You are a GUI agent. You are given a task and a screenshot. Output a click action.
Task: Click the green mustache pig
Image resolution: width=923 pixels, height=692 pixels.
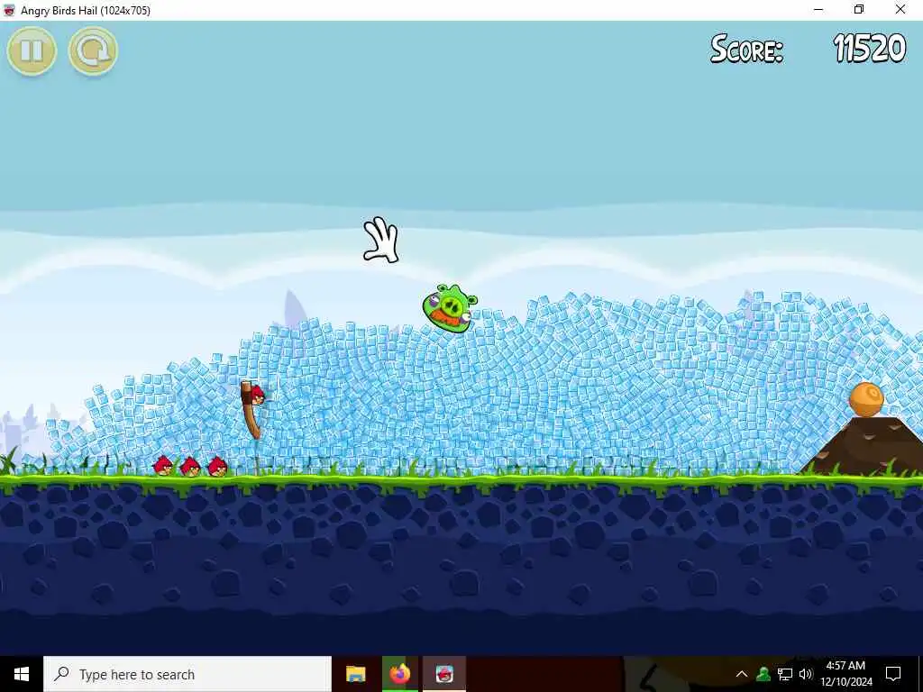451,308
